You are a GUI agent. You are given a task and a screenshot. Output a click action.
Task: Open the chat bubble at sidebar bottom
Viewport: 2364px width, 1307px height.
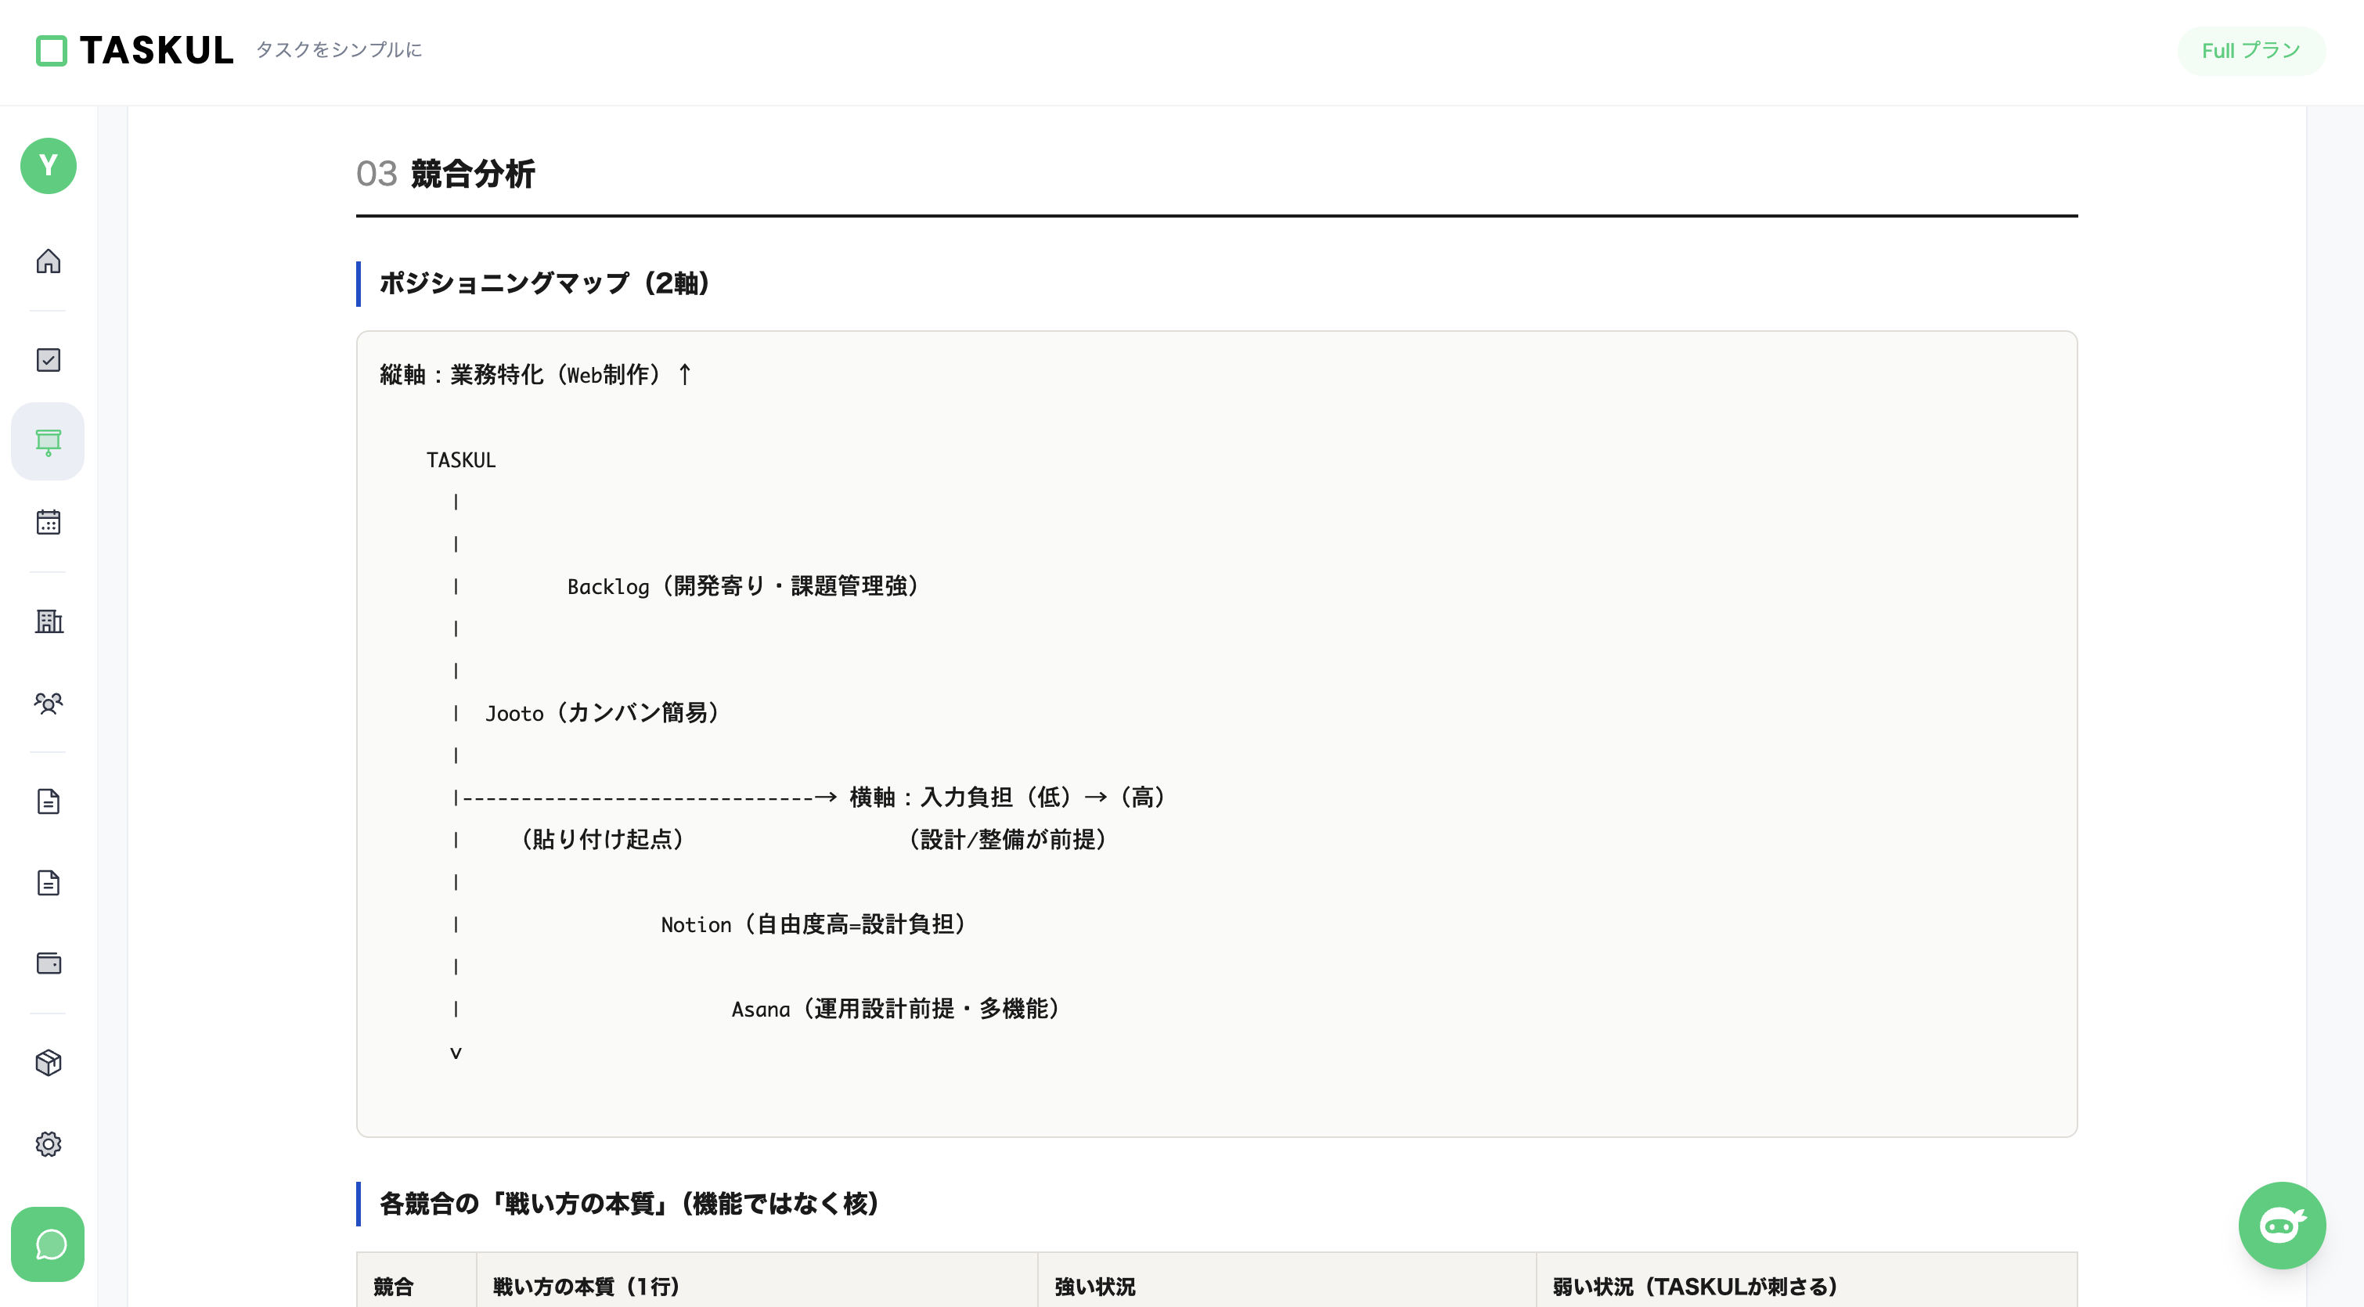coord(49,1244)
